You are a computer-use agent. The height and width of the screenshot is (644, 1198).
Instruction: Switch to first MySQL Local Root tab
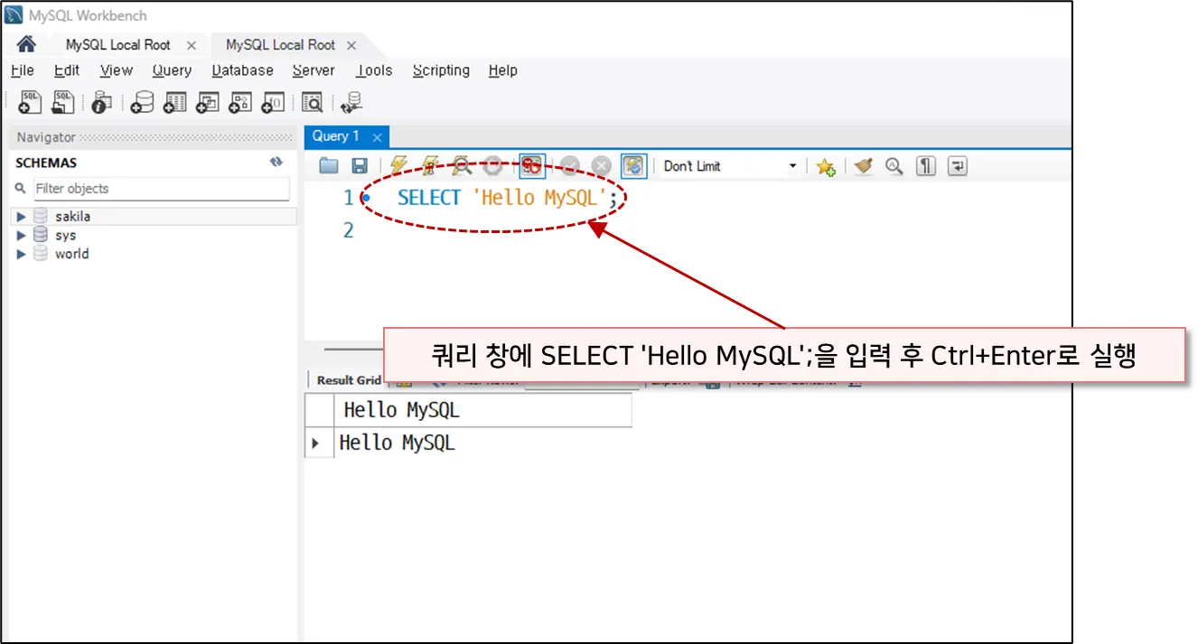[x=118, y=45]
